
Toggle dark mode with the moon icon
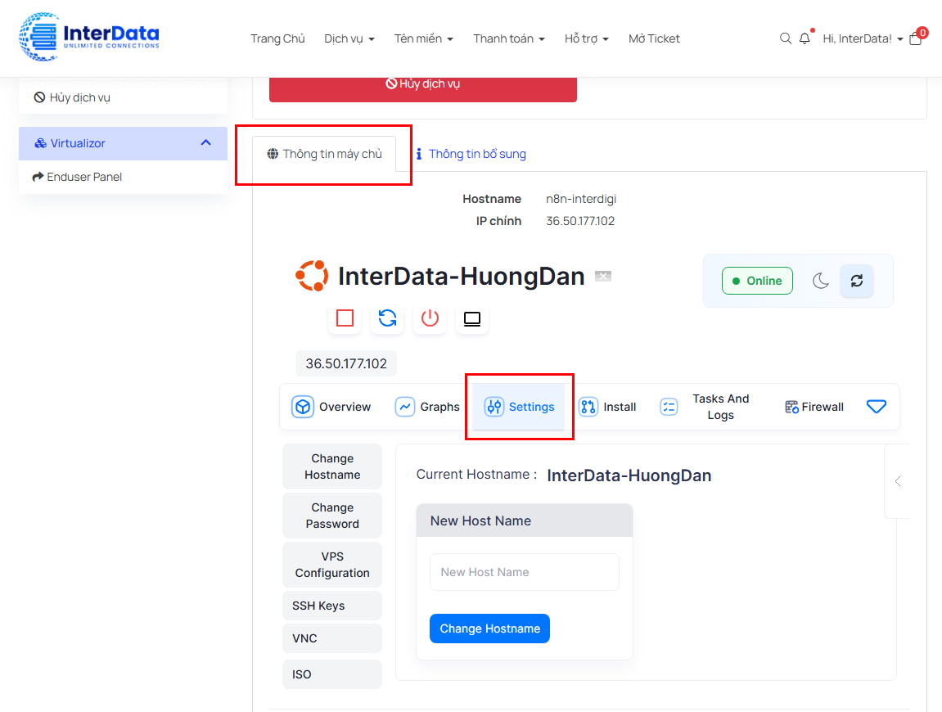(x=821, y=281)
